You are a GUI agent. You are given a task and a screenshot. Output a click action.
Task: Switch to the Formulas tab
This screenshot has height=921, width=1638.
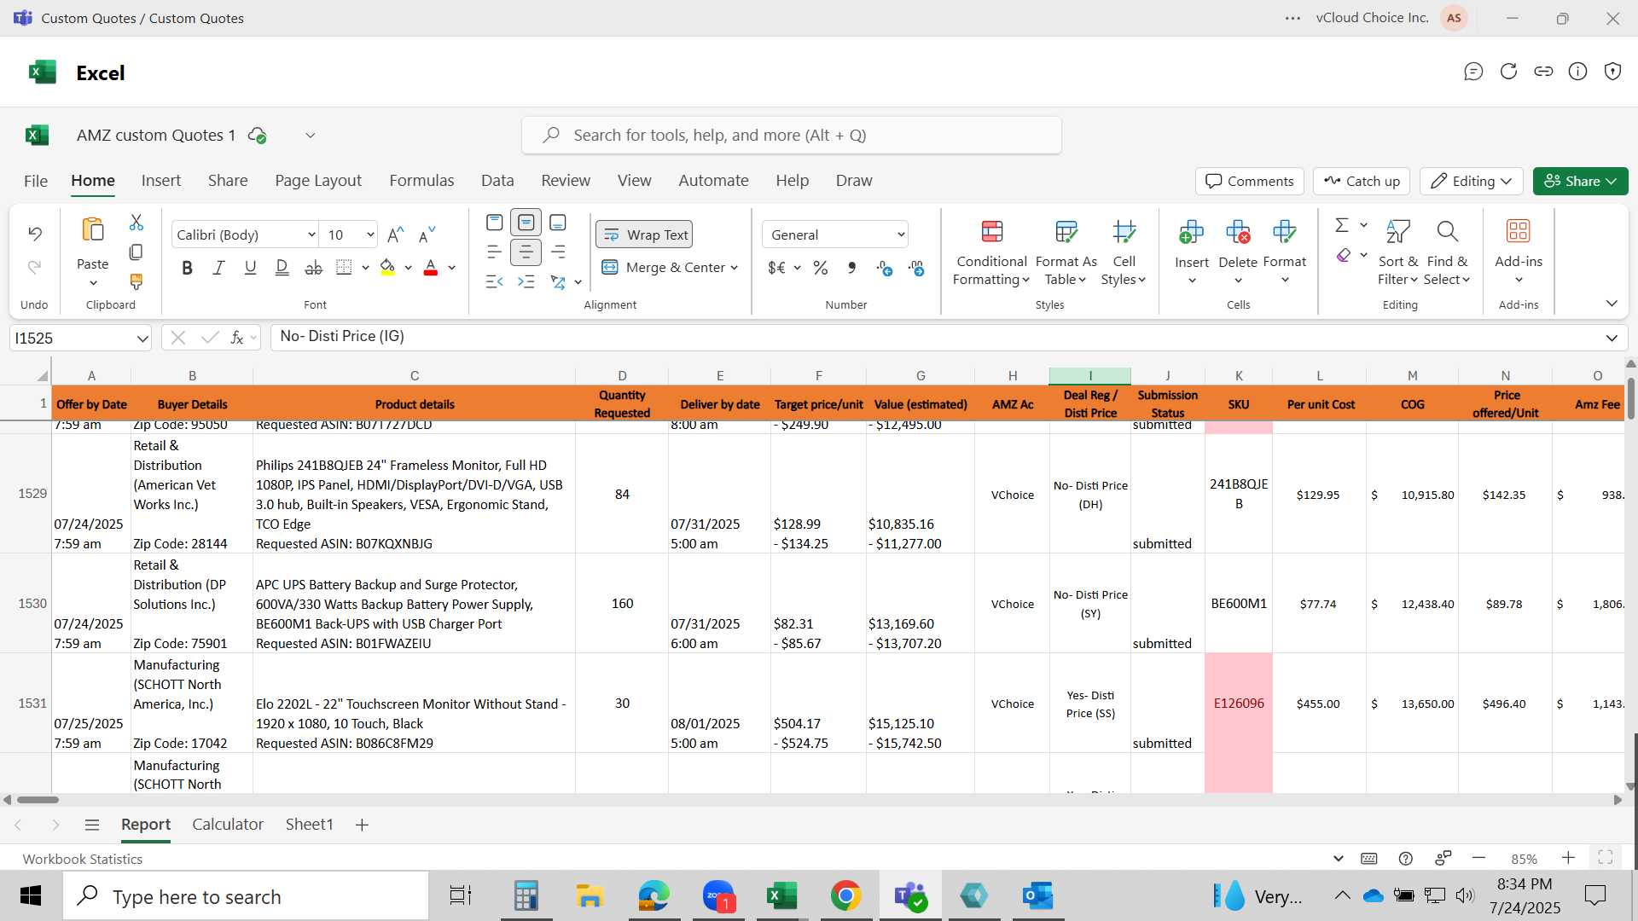[x=421, y=181]
